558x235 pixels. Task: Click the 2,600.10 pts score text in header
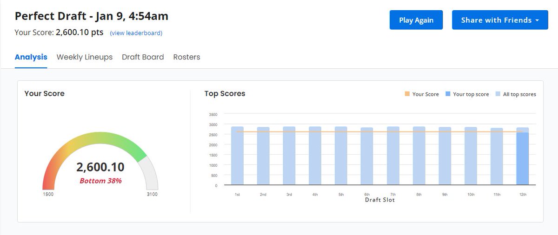point(80,33)
